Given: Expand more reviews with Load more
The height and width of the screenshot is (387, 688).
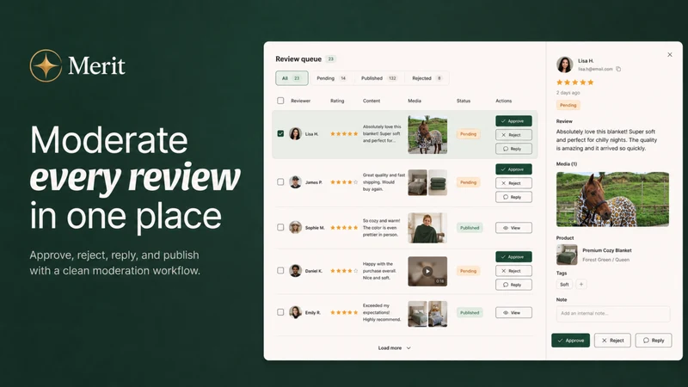Looking at the screenshot, I should click(394, 348).
